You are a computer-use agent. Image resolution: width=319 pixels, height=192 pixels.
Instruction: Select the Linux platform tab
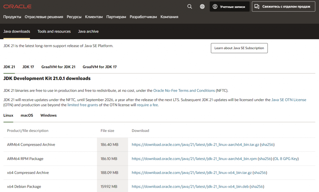point(8,115)
